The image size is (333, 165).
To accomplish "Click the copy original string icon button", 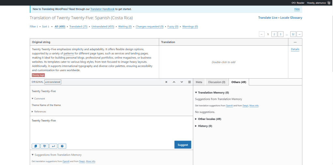I will pos(36,146).
